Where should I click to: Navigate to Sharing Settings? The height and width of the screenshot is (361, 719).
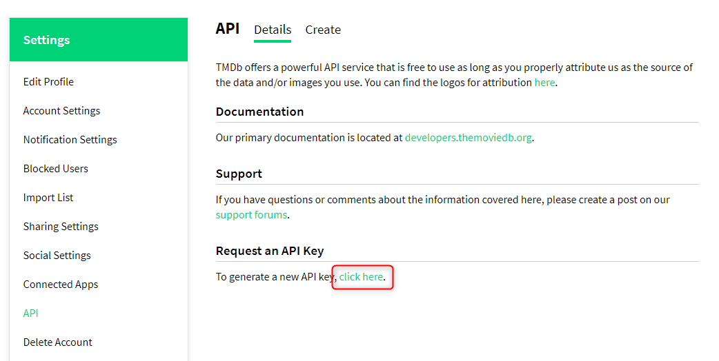click(x=61, y=227)
